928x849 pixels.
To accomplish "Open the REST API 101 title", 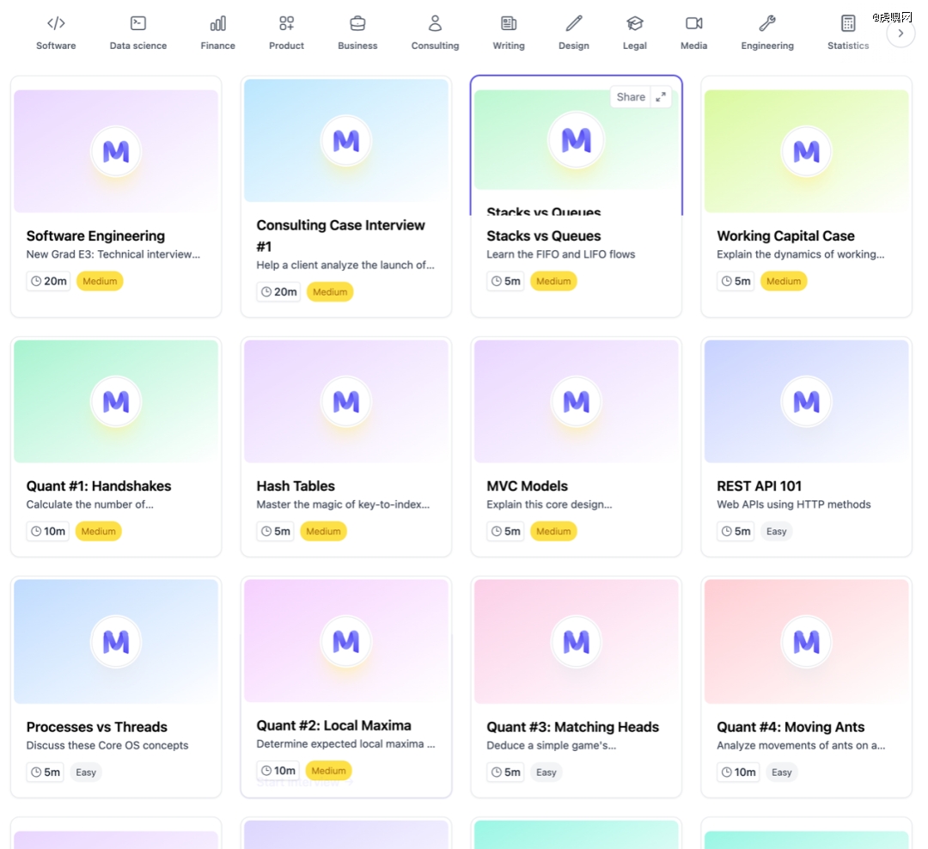I will tap(760, 486).
